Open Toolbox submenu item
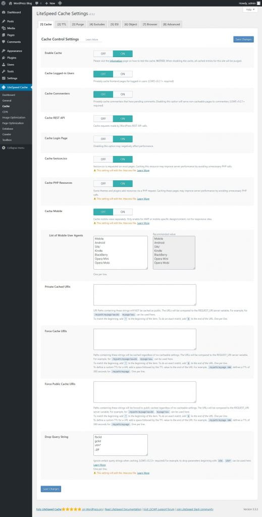The width and height of the screenshot is (262, 517). (7, 140)
